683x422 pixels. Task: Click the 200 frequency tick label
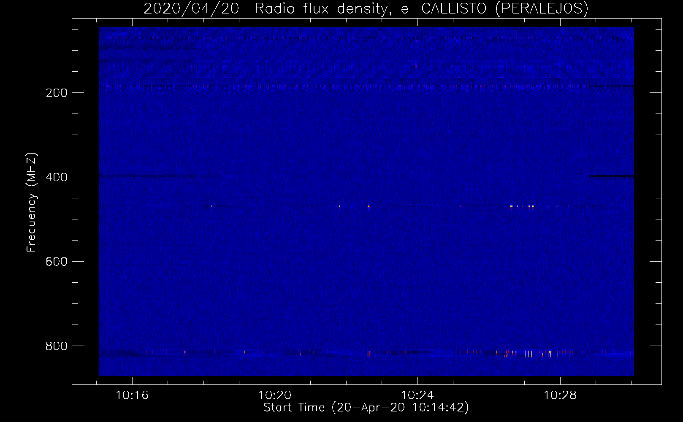click(57, 93)
